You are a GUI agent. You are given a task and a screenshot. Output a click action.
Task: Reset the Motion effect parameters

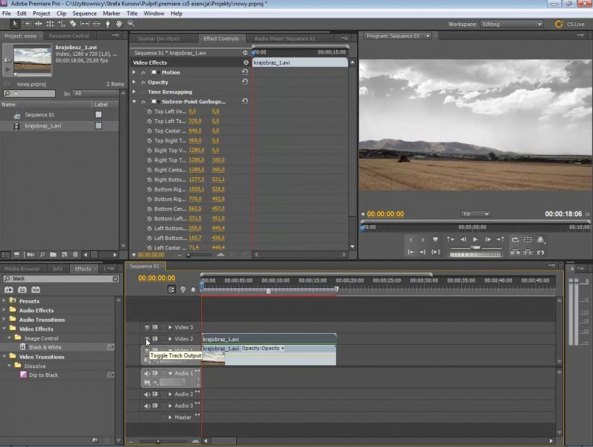245,72
